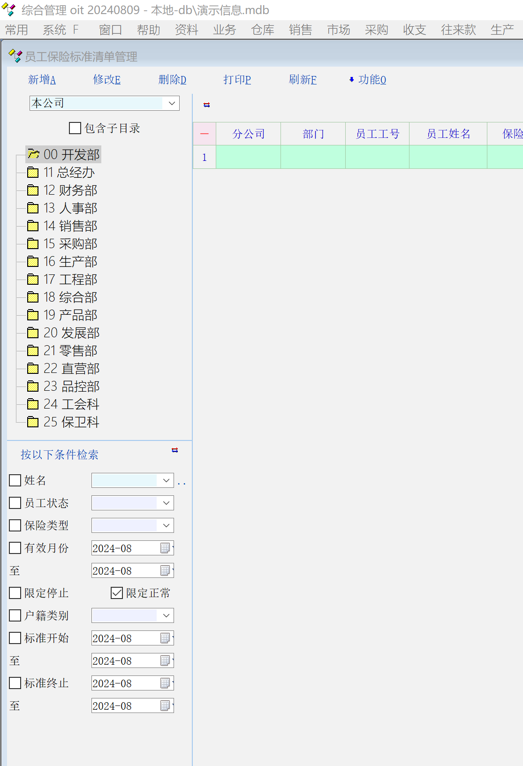Open the 收支 menu in menu bar
Viewport: 523px width, 766px height.
(x=414, y=30)
